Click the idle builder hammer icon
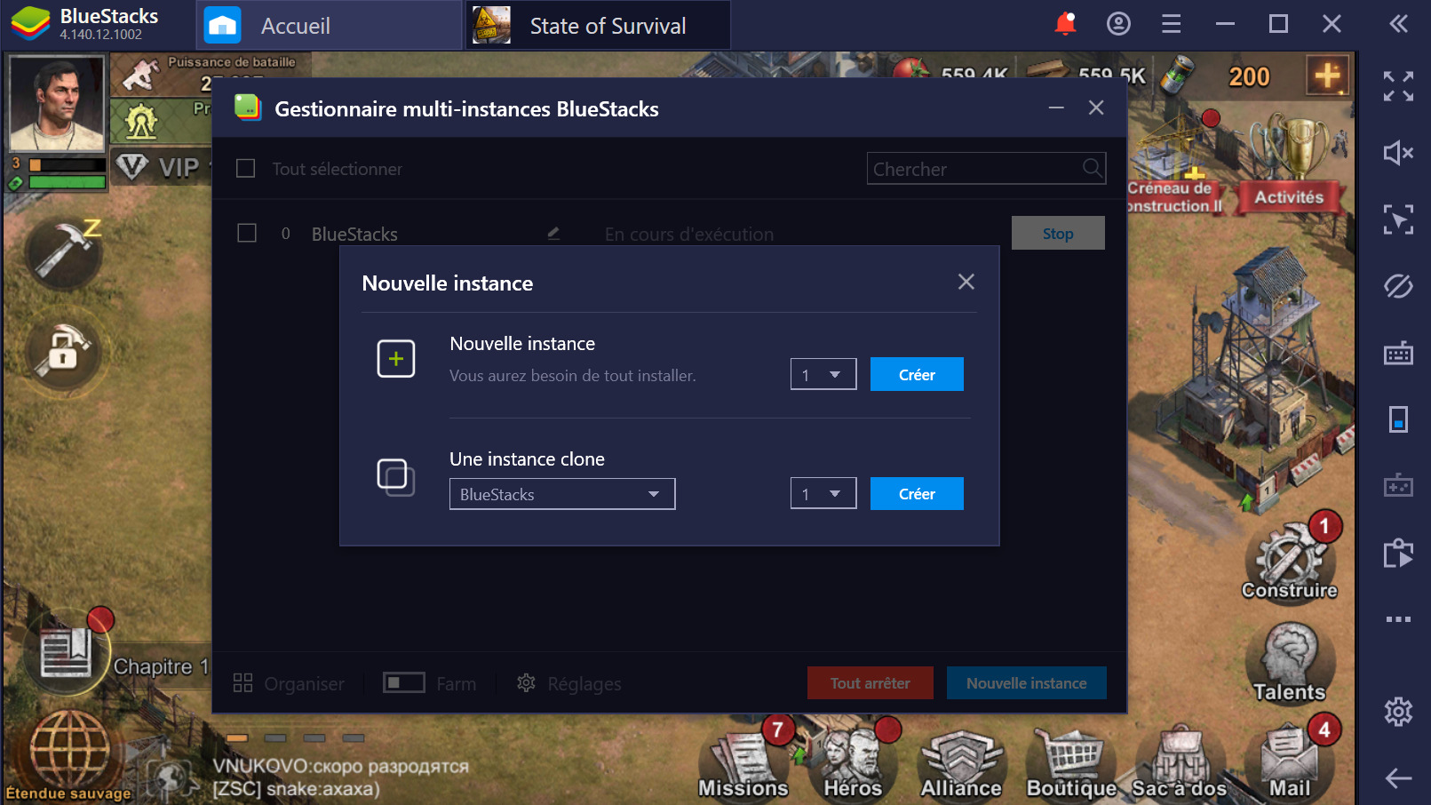This screenshot has height=805, width=1431. pos(64,252)
